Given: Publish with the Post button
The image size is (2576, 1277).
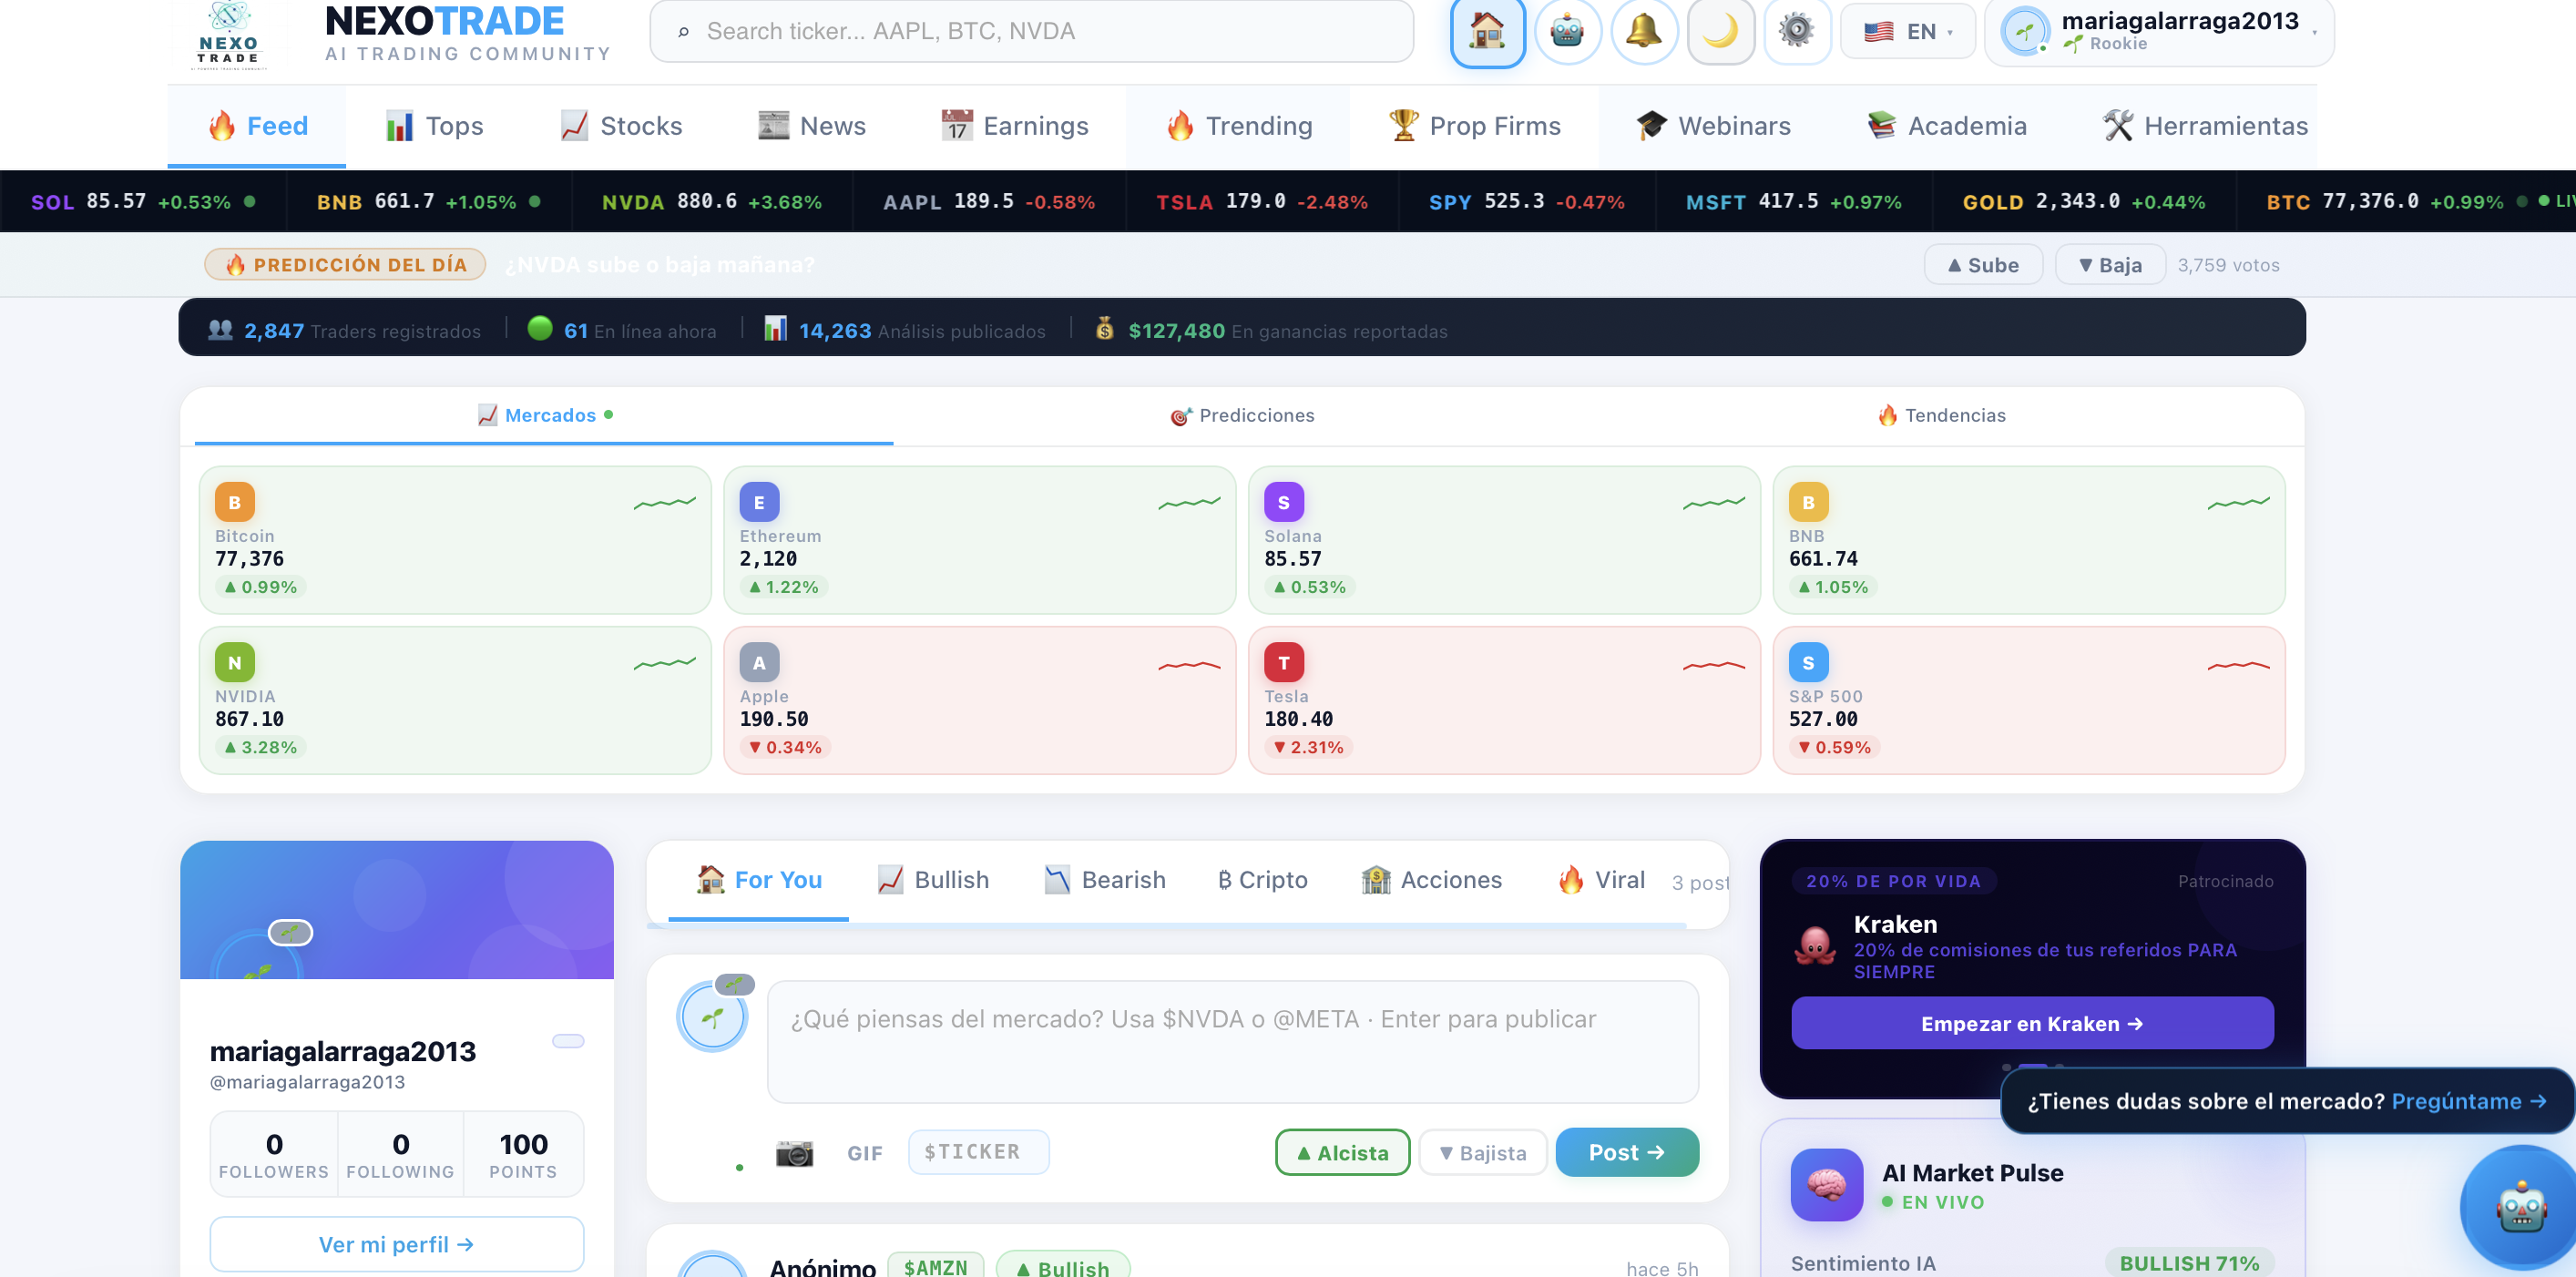Looking at the screenshot, I should [1626, 1152].
